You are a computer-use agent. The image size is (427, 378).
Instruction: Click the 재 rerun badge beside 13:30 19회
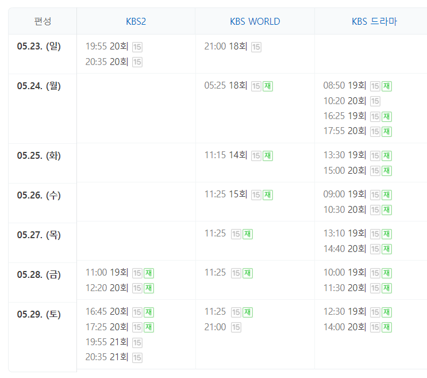coord(387,155)
